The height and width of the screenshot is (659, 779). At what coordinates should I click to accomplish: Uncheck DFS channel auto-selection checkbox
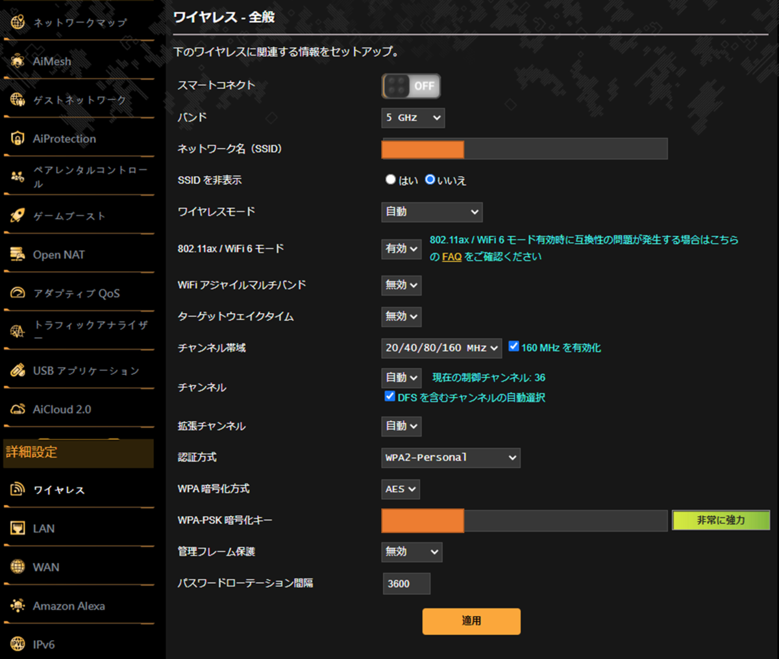pyautogui.click(x=389, y=396)
